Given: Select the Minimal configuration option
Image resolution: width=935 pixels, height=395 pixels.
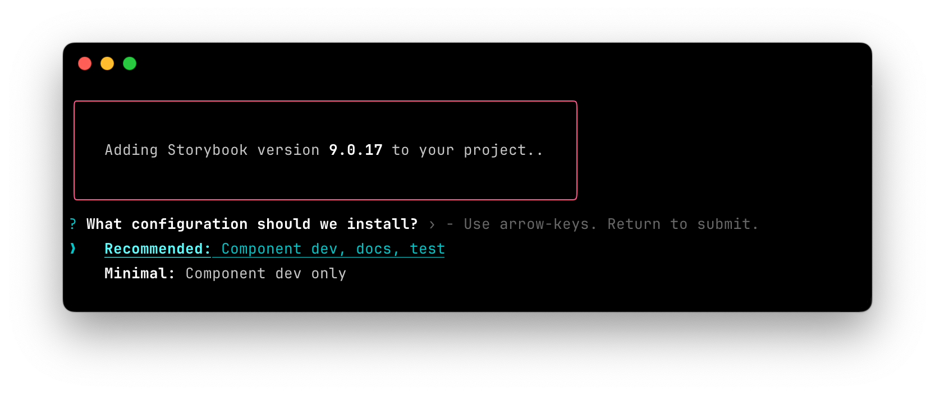Looking at the screenshot, I should click(224, 273).
